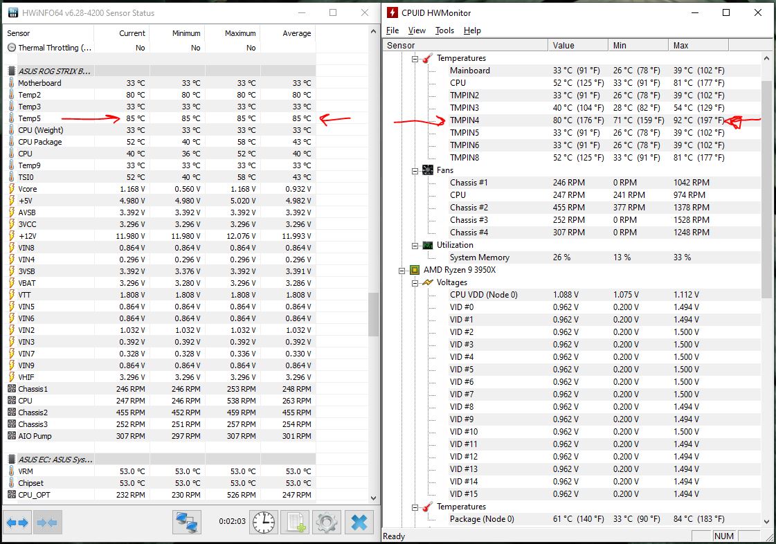Click the Max column header in HWMonitor

[x=698, y=45]
